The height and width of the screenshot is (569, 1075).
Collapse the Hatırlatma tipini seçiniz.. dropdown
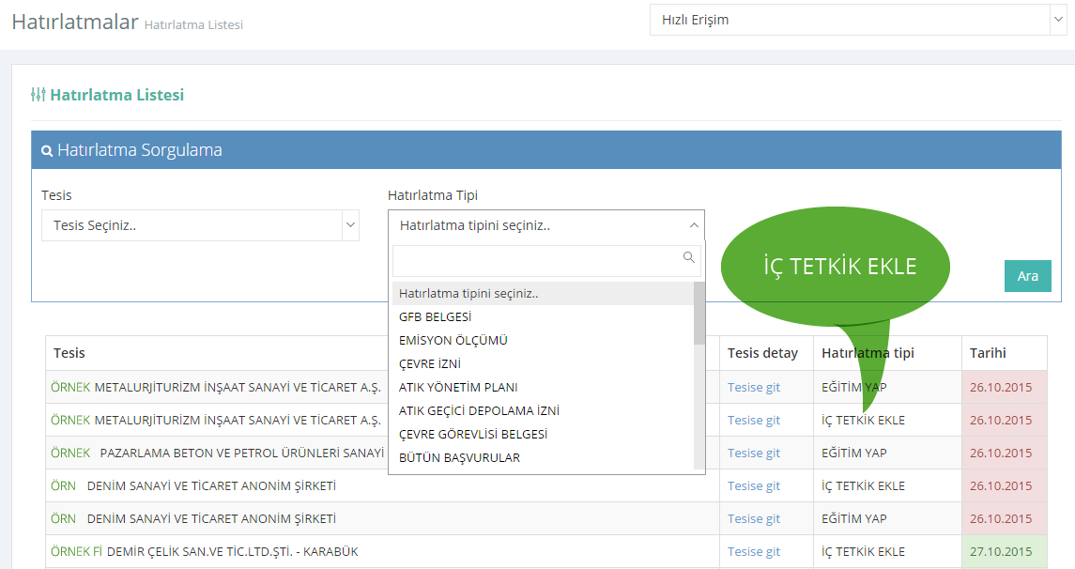pos(546,224)
